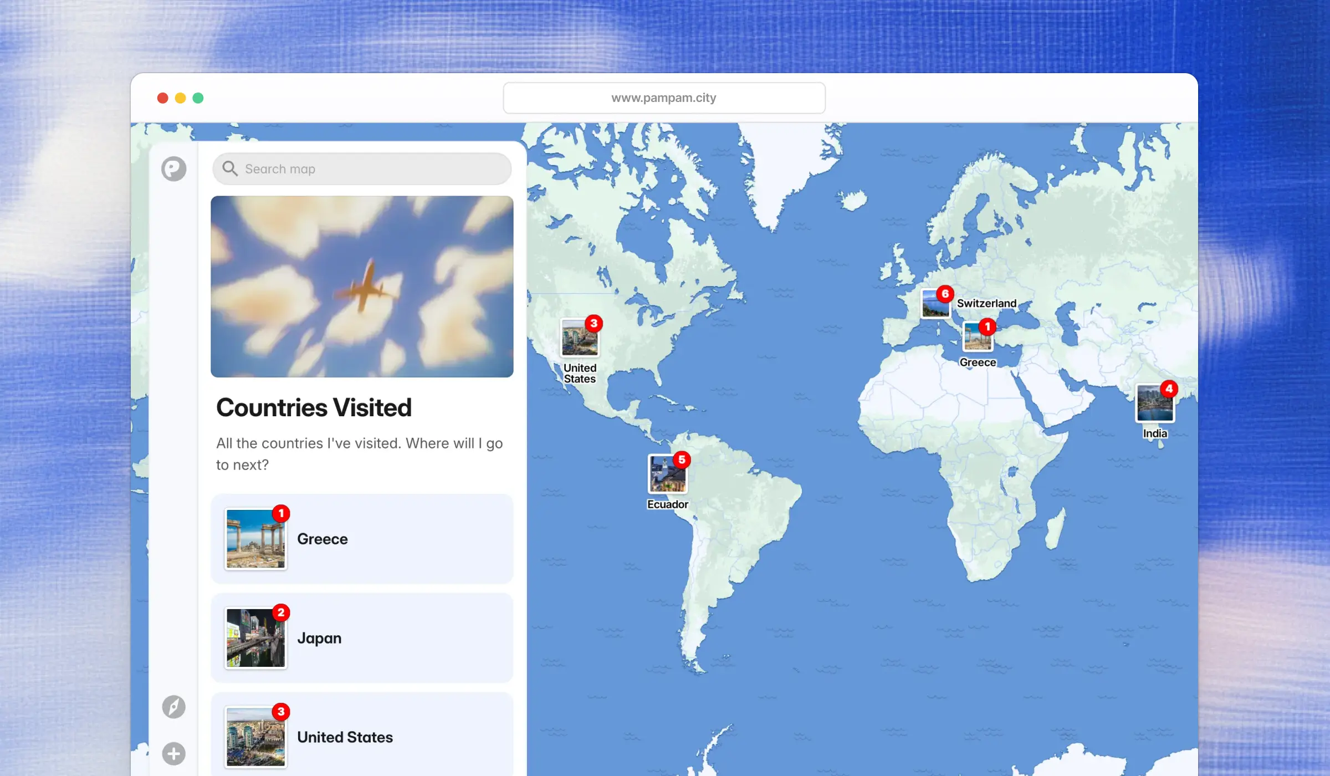Open the compass navigation icon
The height and width of the screenshot is (776, 1330).
173,706
